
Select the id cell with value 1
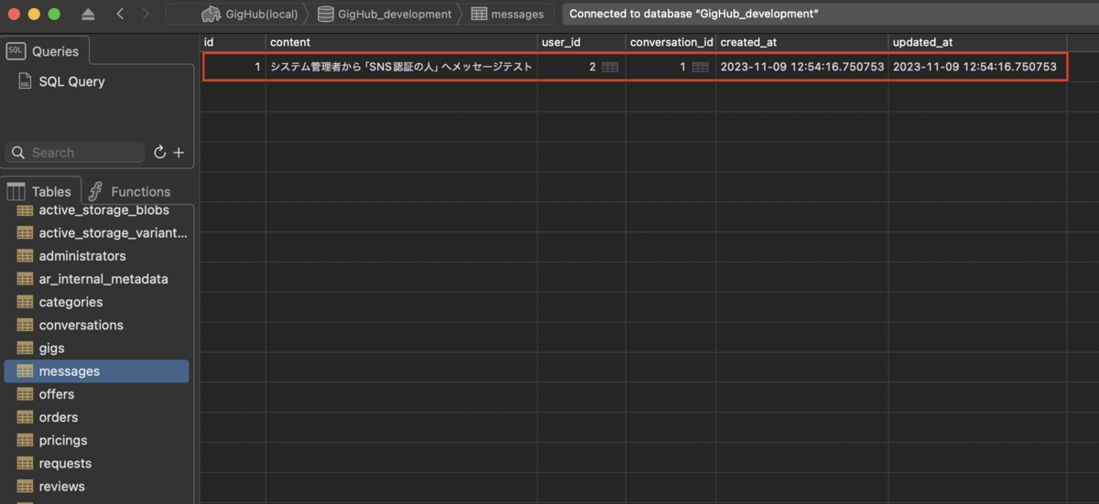234,67
